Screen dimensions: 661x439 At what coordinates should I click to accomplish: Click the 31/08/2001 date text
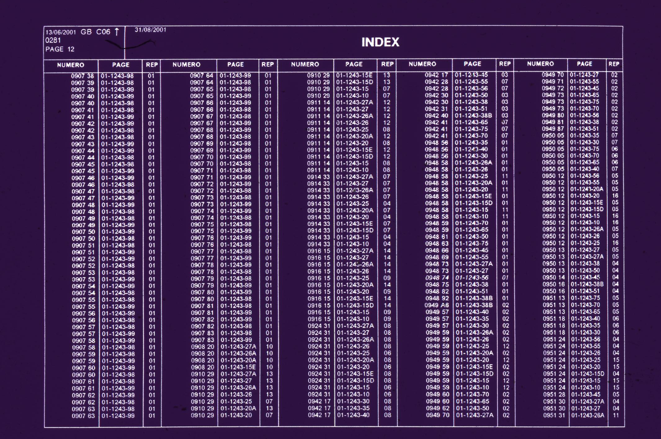coord(150,30)
